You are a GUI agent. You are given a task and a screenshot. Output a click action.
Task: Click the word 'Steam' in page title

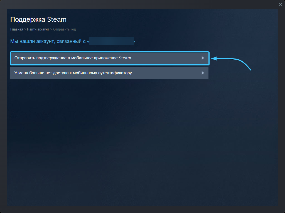(x=56, y=19)
